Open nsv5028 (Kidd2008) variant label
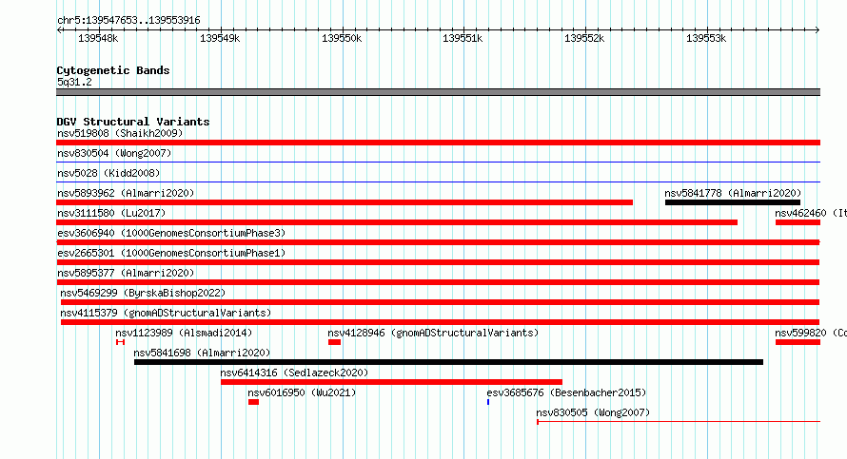This screenshot has width=847, height=459. [x=108, y=173]
